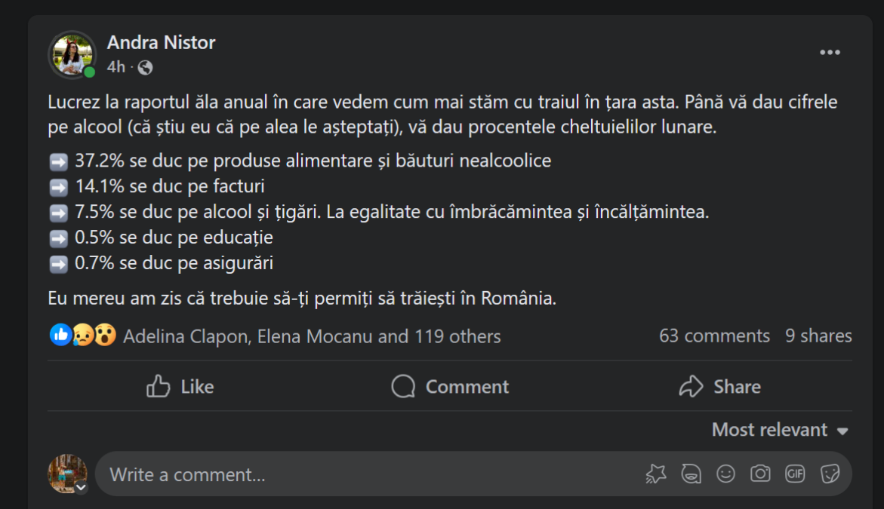884x509 pixels.
Task: Open the commenter profile switcher arrow
Action: (x=81, y=488)
